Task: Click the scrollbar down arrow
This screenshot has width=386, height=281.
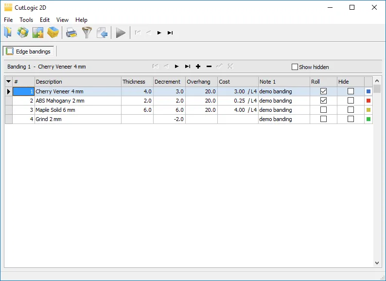Action: (377, 263)
